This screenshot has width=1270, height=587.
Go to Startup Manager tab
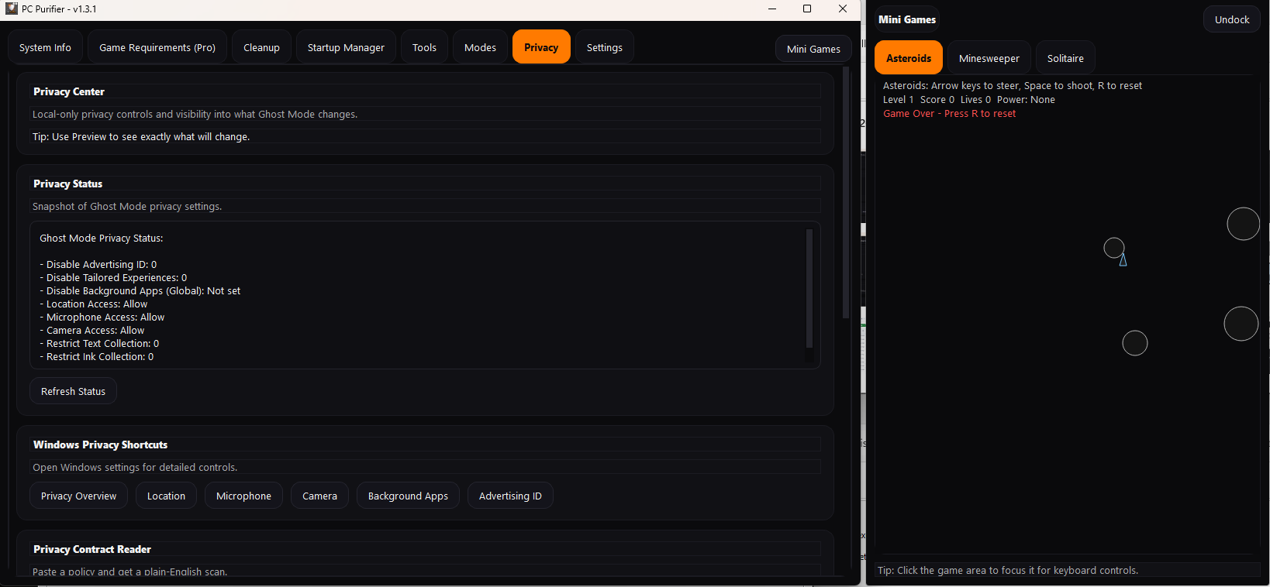coord(346,47)
